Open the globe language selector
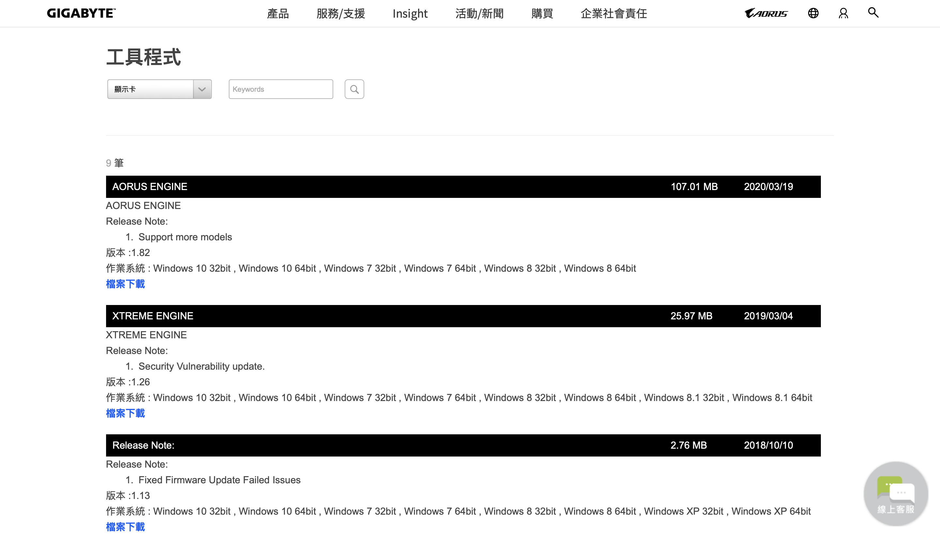The image size is (940, 546). 813,13
